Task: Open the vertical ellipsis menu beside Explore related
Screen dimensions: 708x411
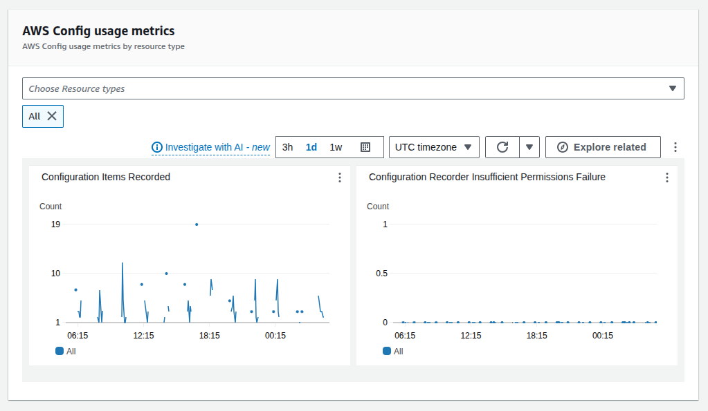Action: [x=675, y=146]
